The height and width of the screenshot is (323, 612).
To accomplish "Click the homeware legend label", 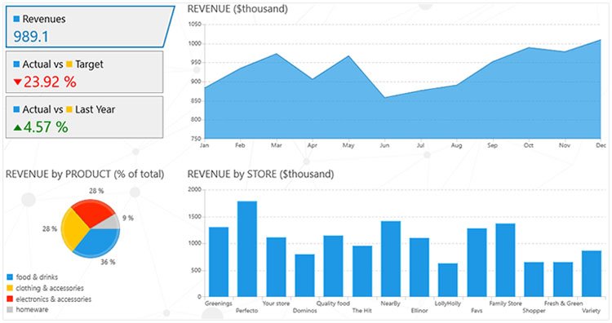I will coord(32,310).
